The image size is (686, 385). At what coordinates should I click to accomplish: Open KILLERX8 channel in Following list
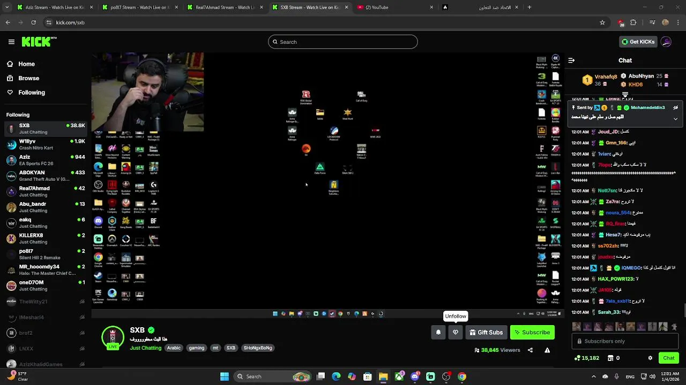tap(46, 238)
